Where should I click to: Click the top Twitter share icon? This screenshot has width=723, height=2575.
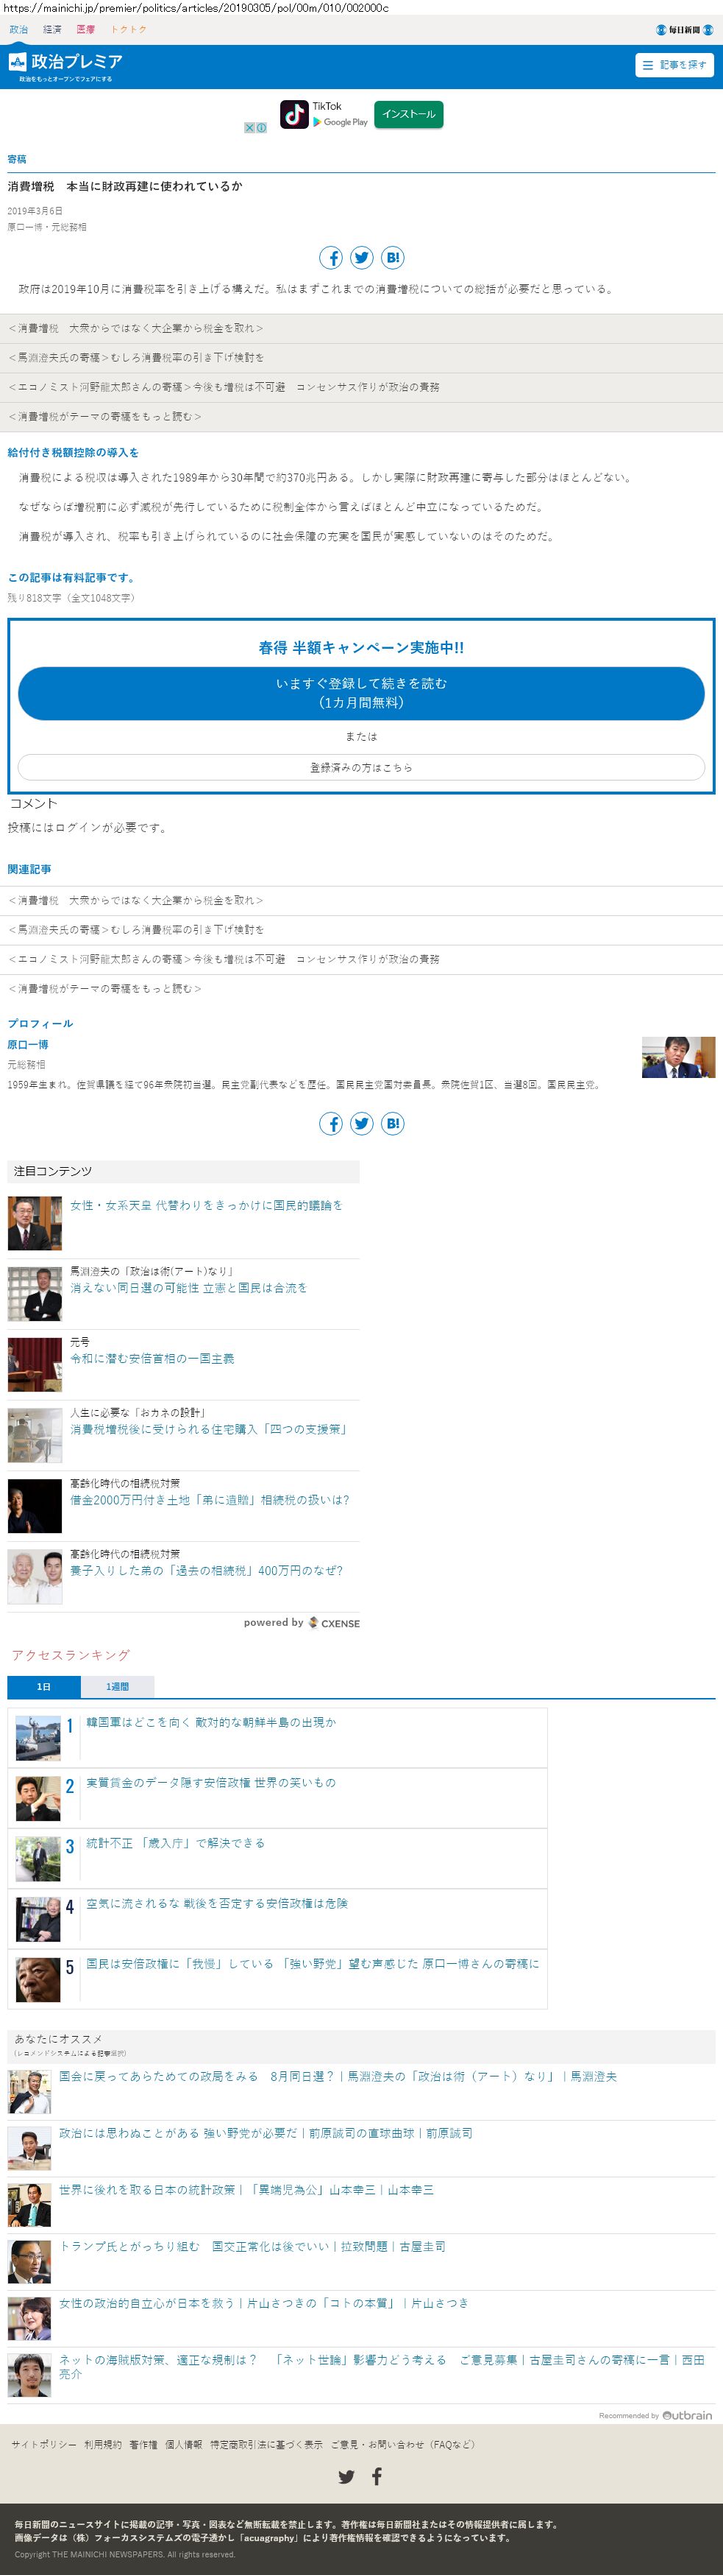(362, 258)
